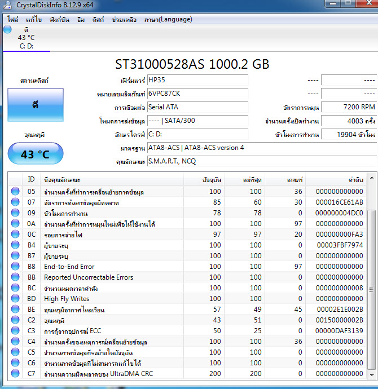Viewport: 378px width, 389px height.
Task: Click the status orb of UltraDMA CRC row
Action: (15, 374)
